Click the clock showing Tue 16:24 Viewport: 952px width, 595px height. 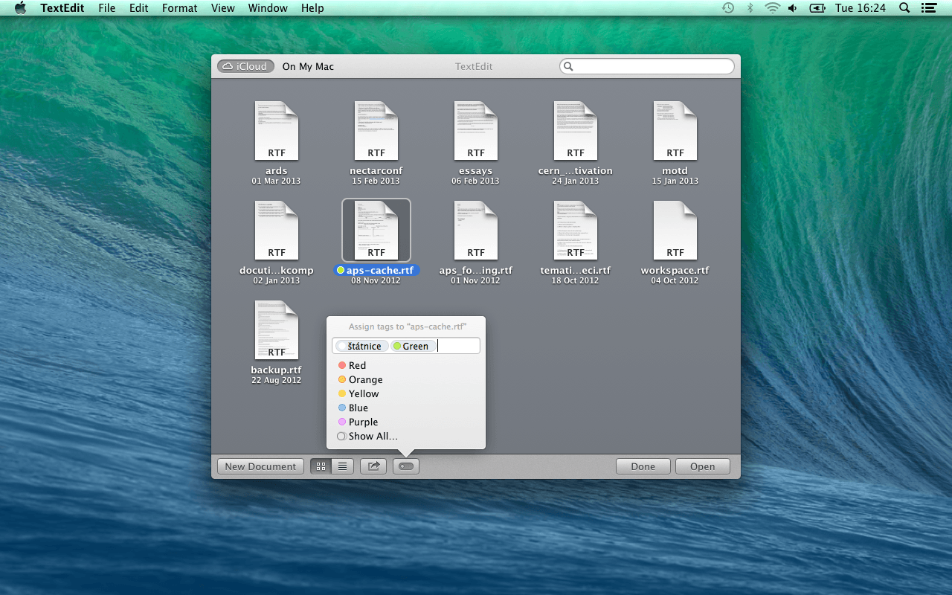(x=861, y=8)
